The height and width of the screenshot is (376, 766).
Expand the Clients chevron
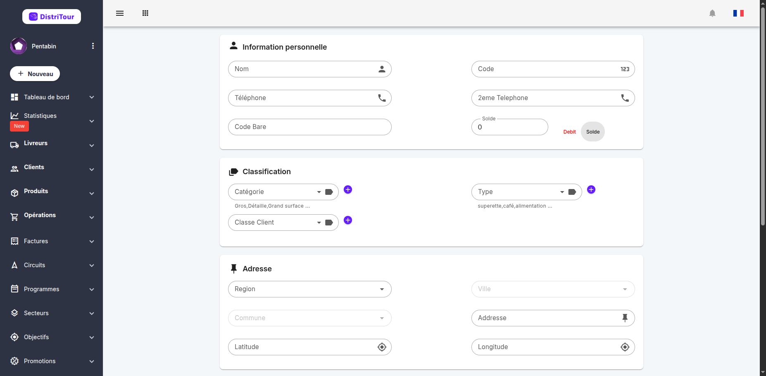click(x=92, y=169)
